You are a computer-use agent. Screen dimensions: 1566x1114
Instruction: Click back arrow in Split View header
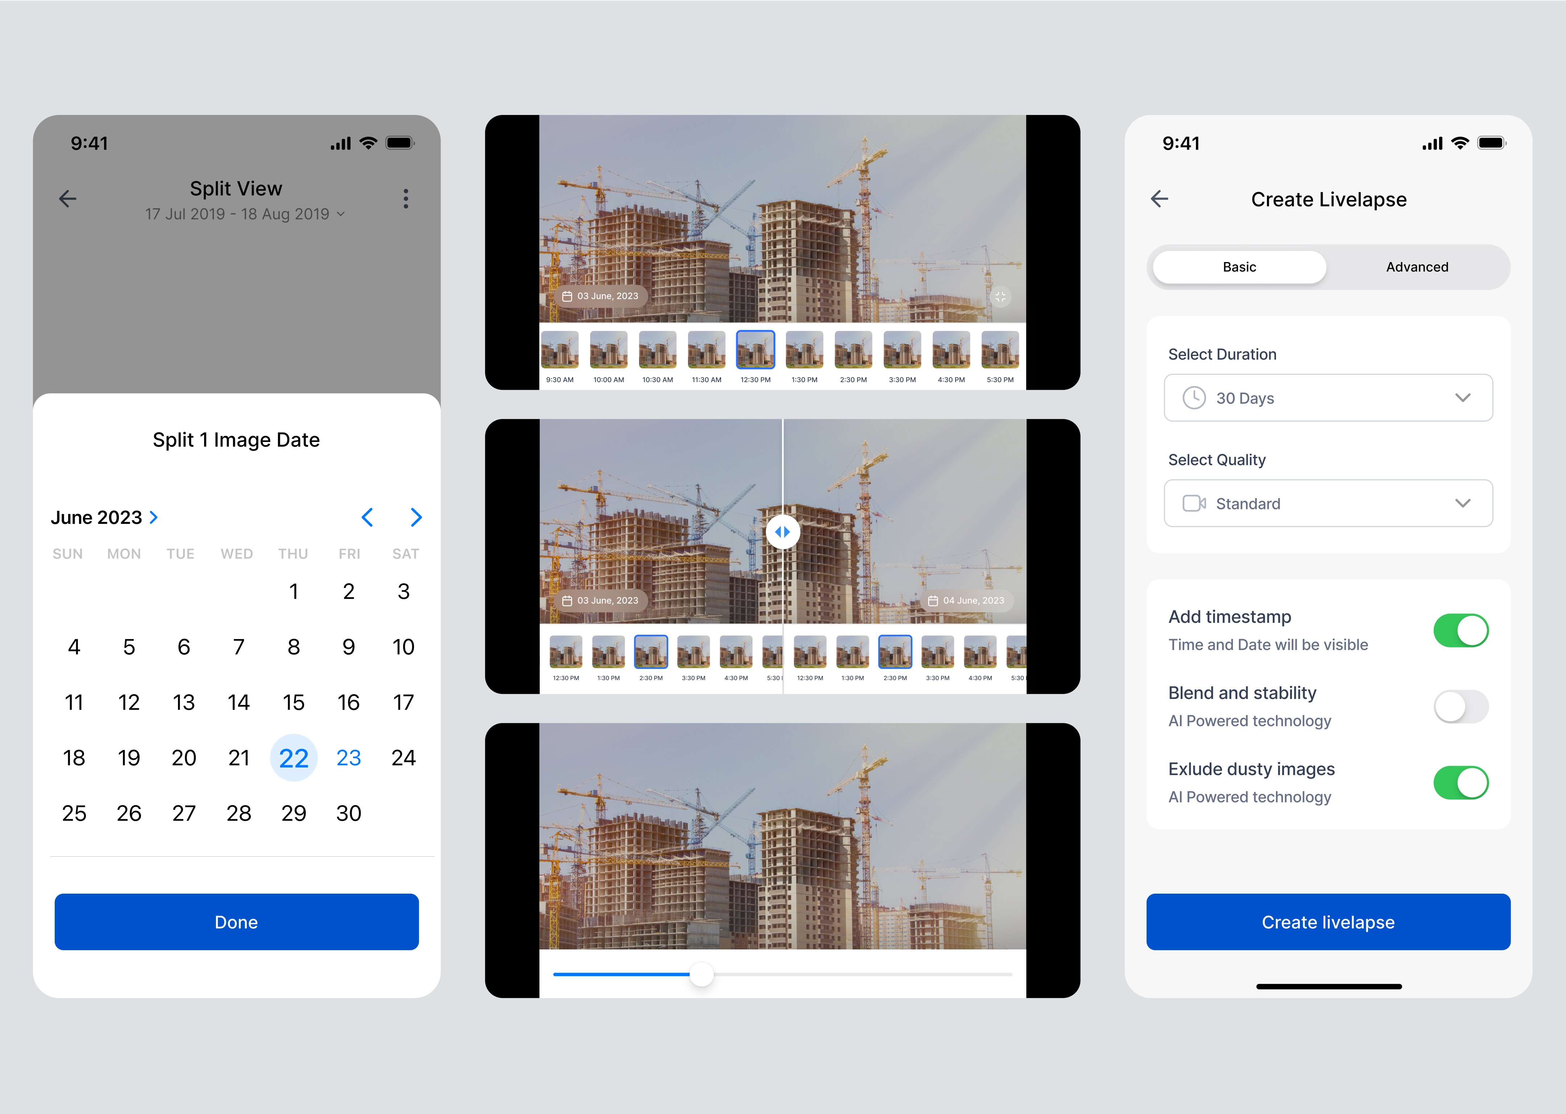(67, 199)
